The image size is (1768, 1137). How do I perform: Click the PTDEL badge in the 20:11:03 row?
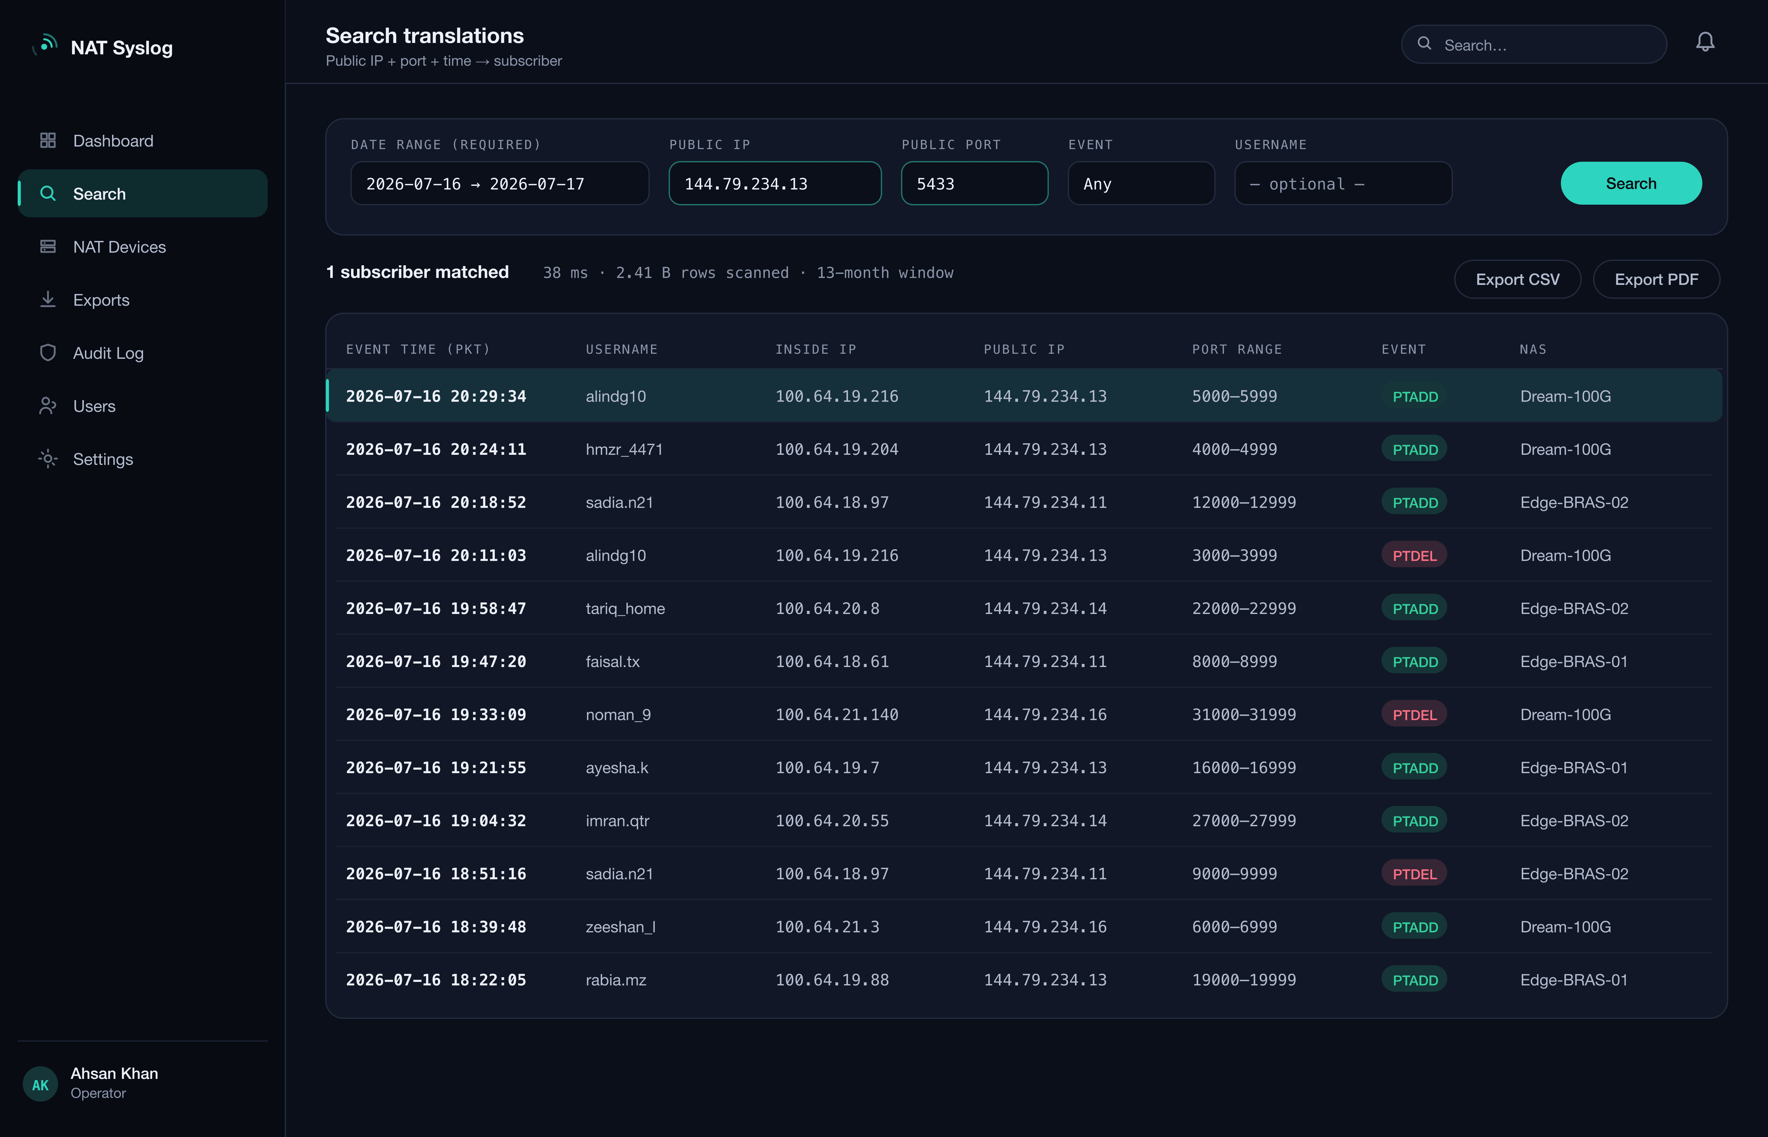click(1414, 555)
